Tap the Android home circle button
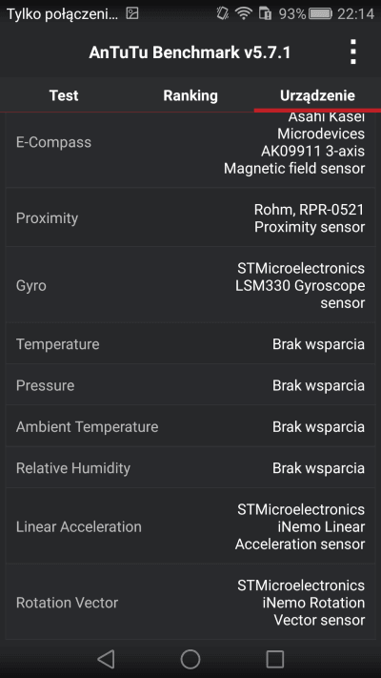The width and height of the screenshot is (381, 678). (x=190, y=660)
